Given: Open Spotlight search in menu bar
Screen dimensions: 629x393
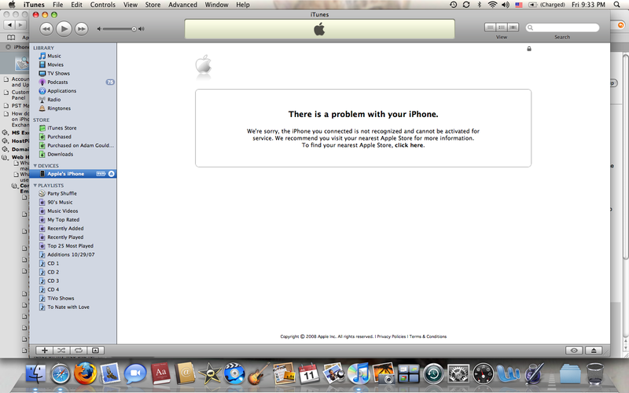Looking at the screenshot, I should (x=617, y=5).
